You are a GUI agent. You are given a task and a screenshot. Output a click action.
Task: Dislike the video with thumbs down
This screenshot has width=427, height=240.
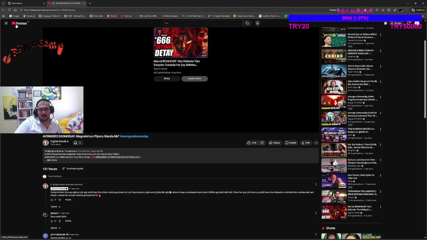point(262,143)
